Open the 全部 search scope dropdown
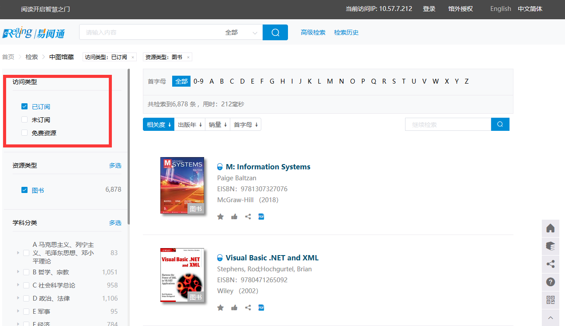This screenshot has width=565, height=326. click(241, 32)
